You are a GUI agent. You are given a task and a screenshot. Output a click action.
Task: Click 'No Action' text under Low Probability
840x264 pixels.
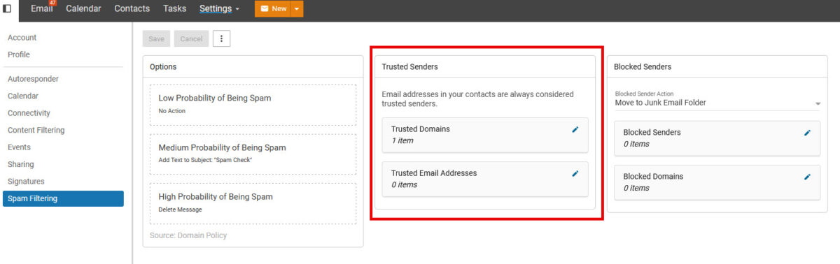(x=172, y=111)
